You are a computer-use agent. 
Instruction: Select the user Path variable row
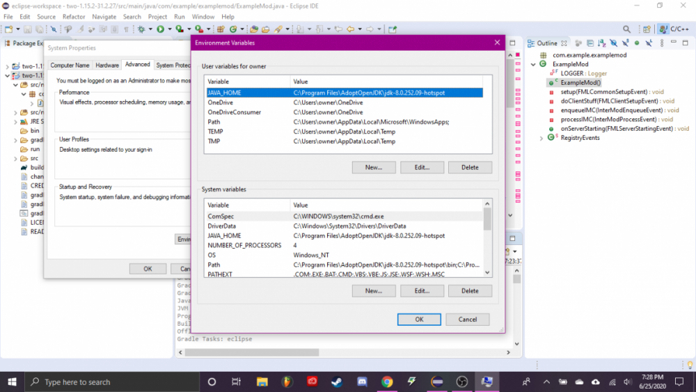click(344, 122)
